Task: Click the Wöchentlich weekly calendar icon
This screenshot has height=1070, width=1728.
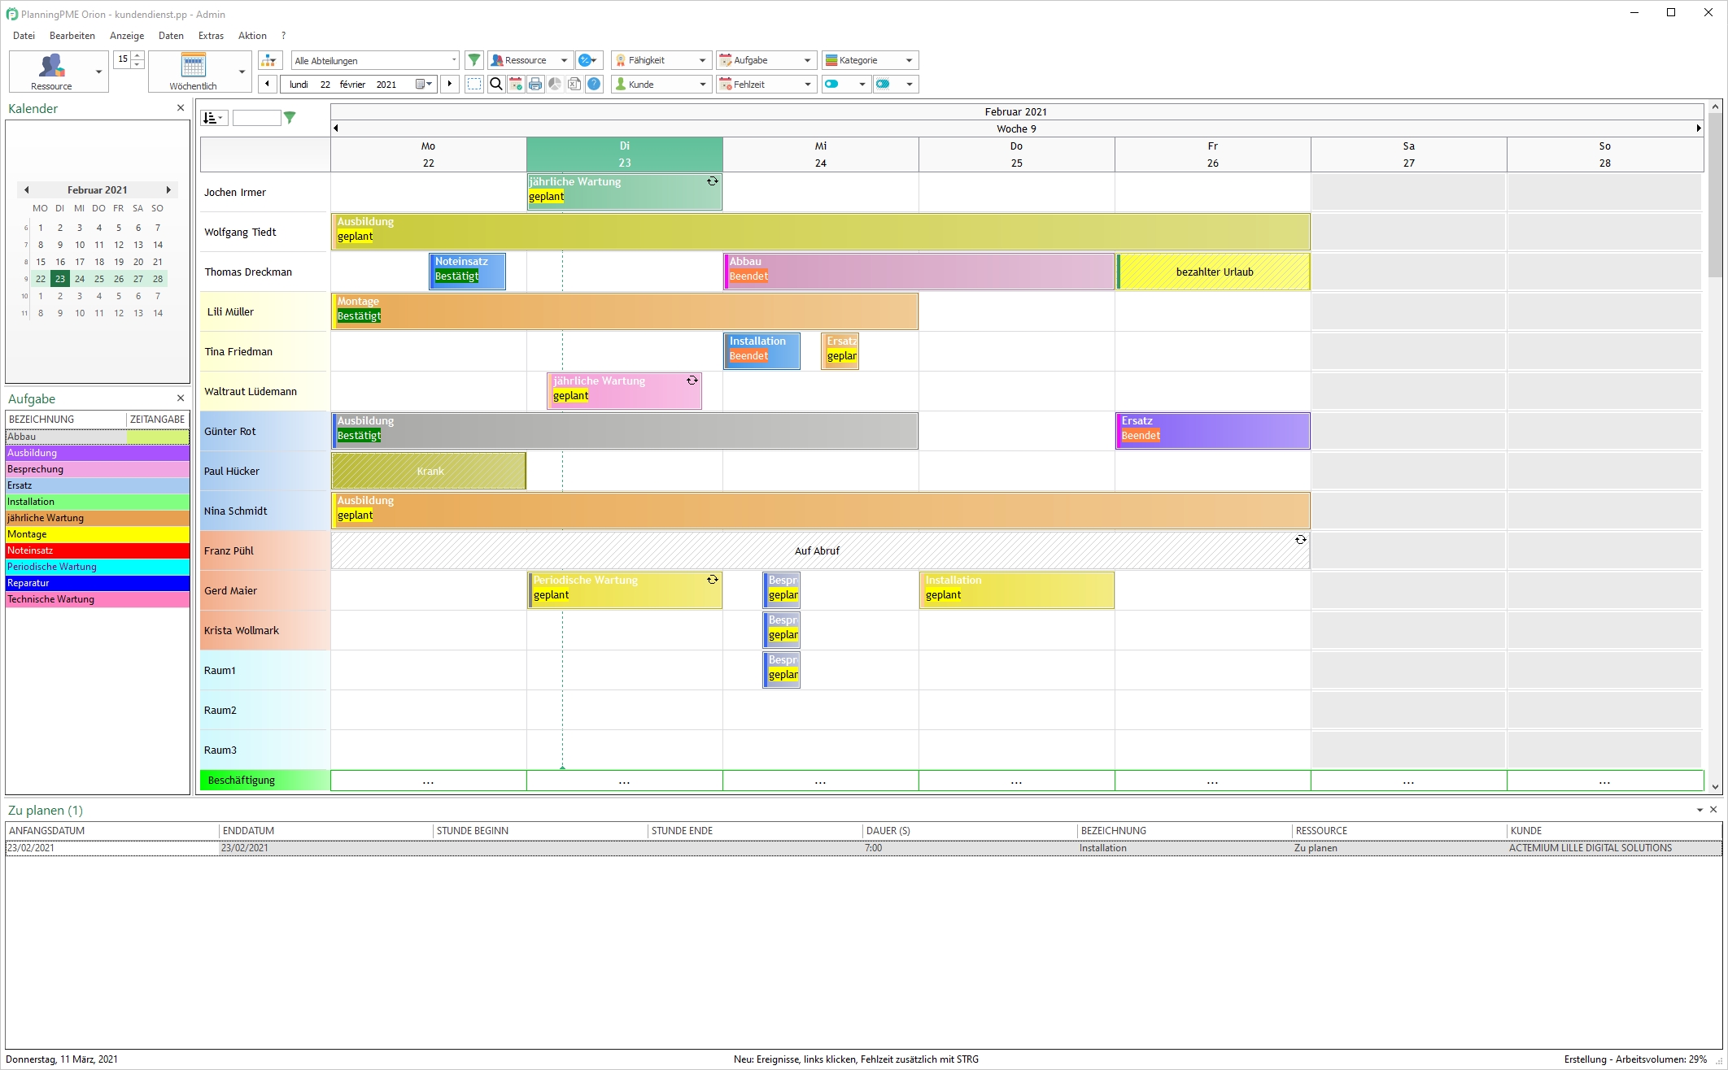Action: click(x=194, y=65)
